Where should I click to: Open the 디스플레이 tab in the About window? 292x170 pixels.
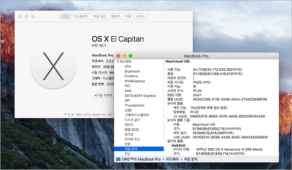81,16
